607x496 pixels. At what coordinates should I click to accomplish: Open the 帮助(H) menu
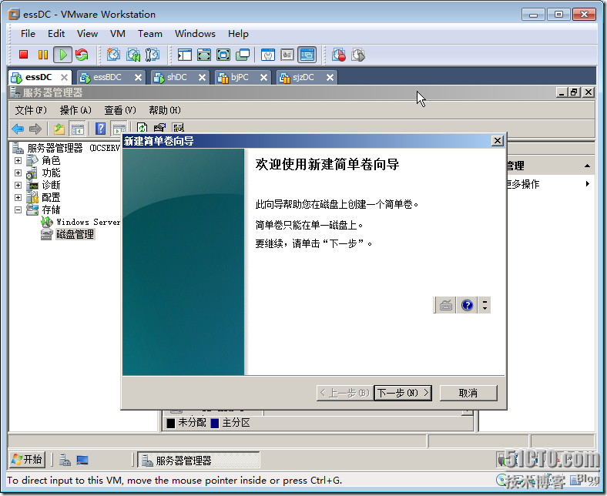click(165, 110)
